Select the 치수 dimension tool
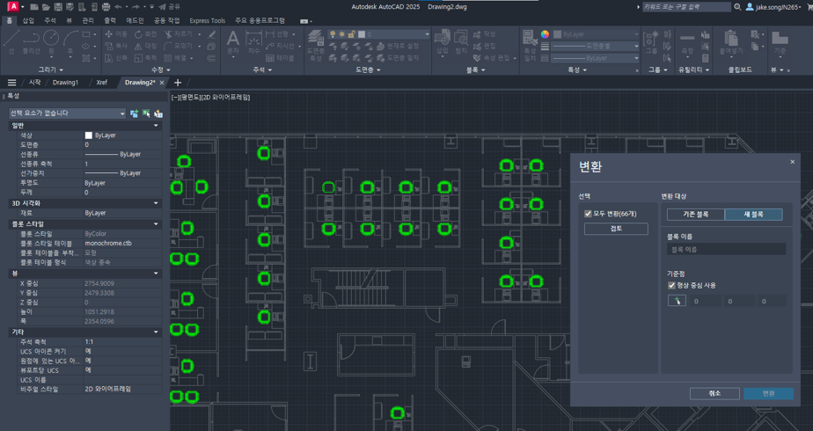Image resolution: width=813 pixels, height=431 pixels. [253, 42]
